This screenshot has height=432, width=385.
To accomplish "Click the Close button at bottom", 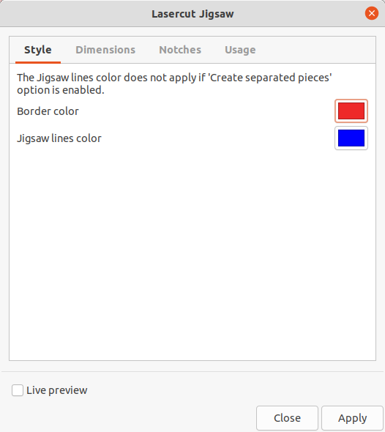I will point(287,418).
